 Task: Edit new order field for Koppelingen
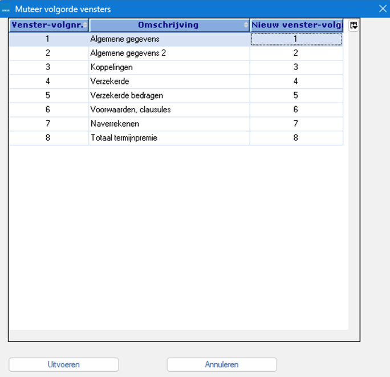[x=296, y=67]
